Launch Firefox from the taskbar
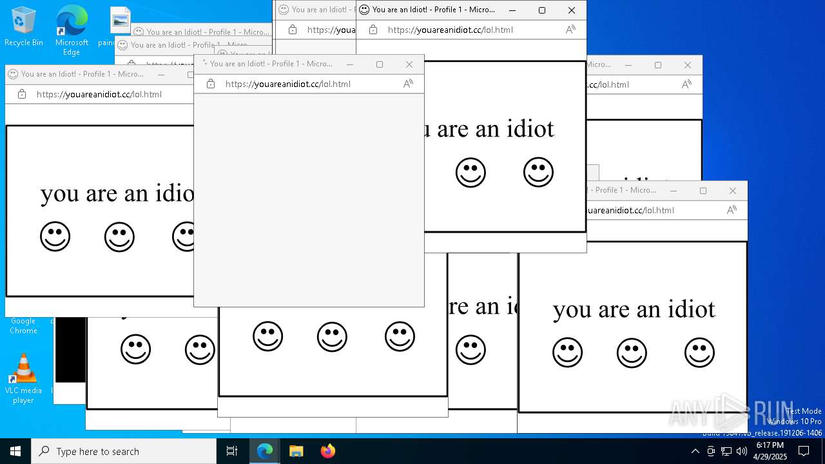The image size is (825, 464). 327,451
